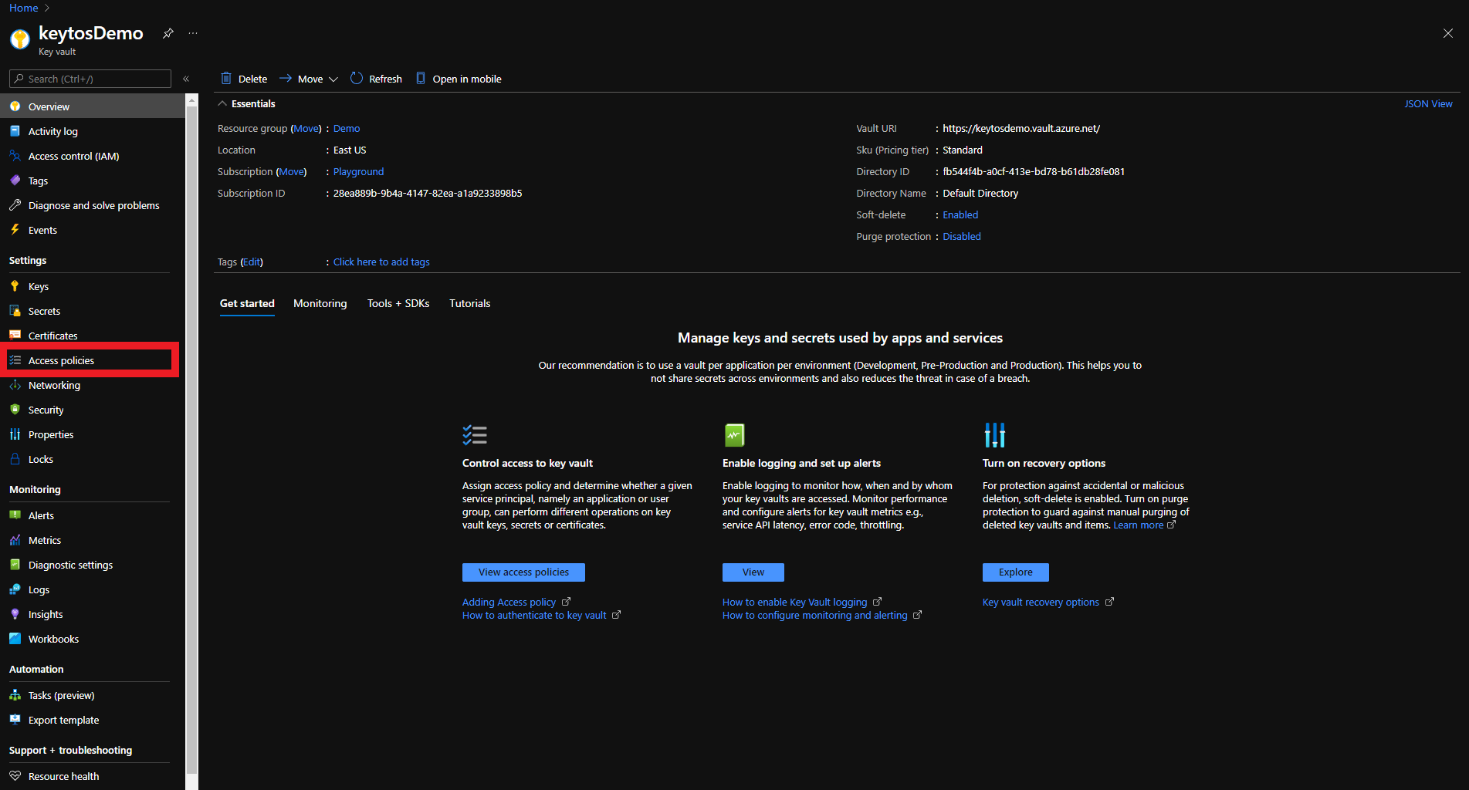Screen dimensions: 1469x790
Task: Close the key vault blade
Action: pos(1448,33)
